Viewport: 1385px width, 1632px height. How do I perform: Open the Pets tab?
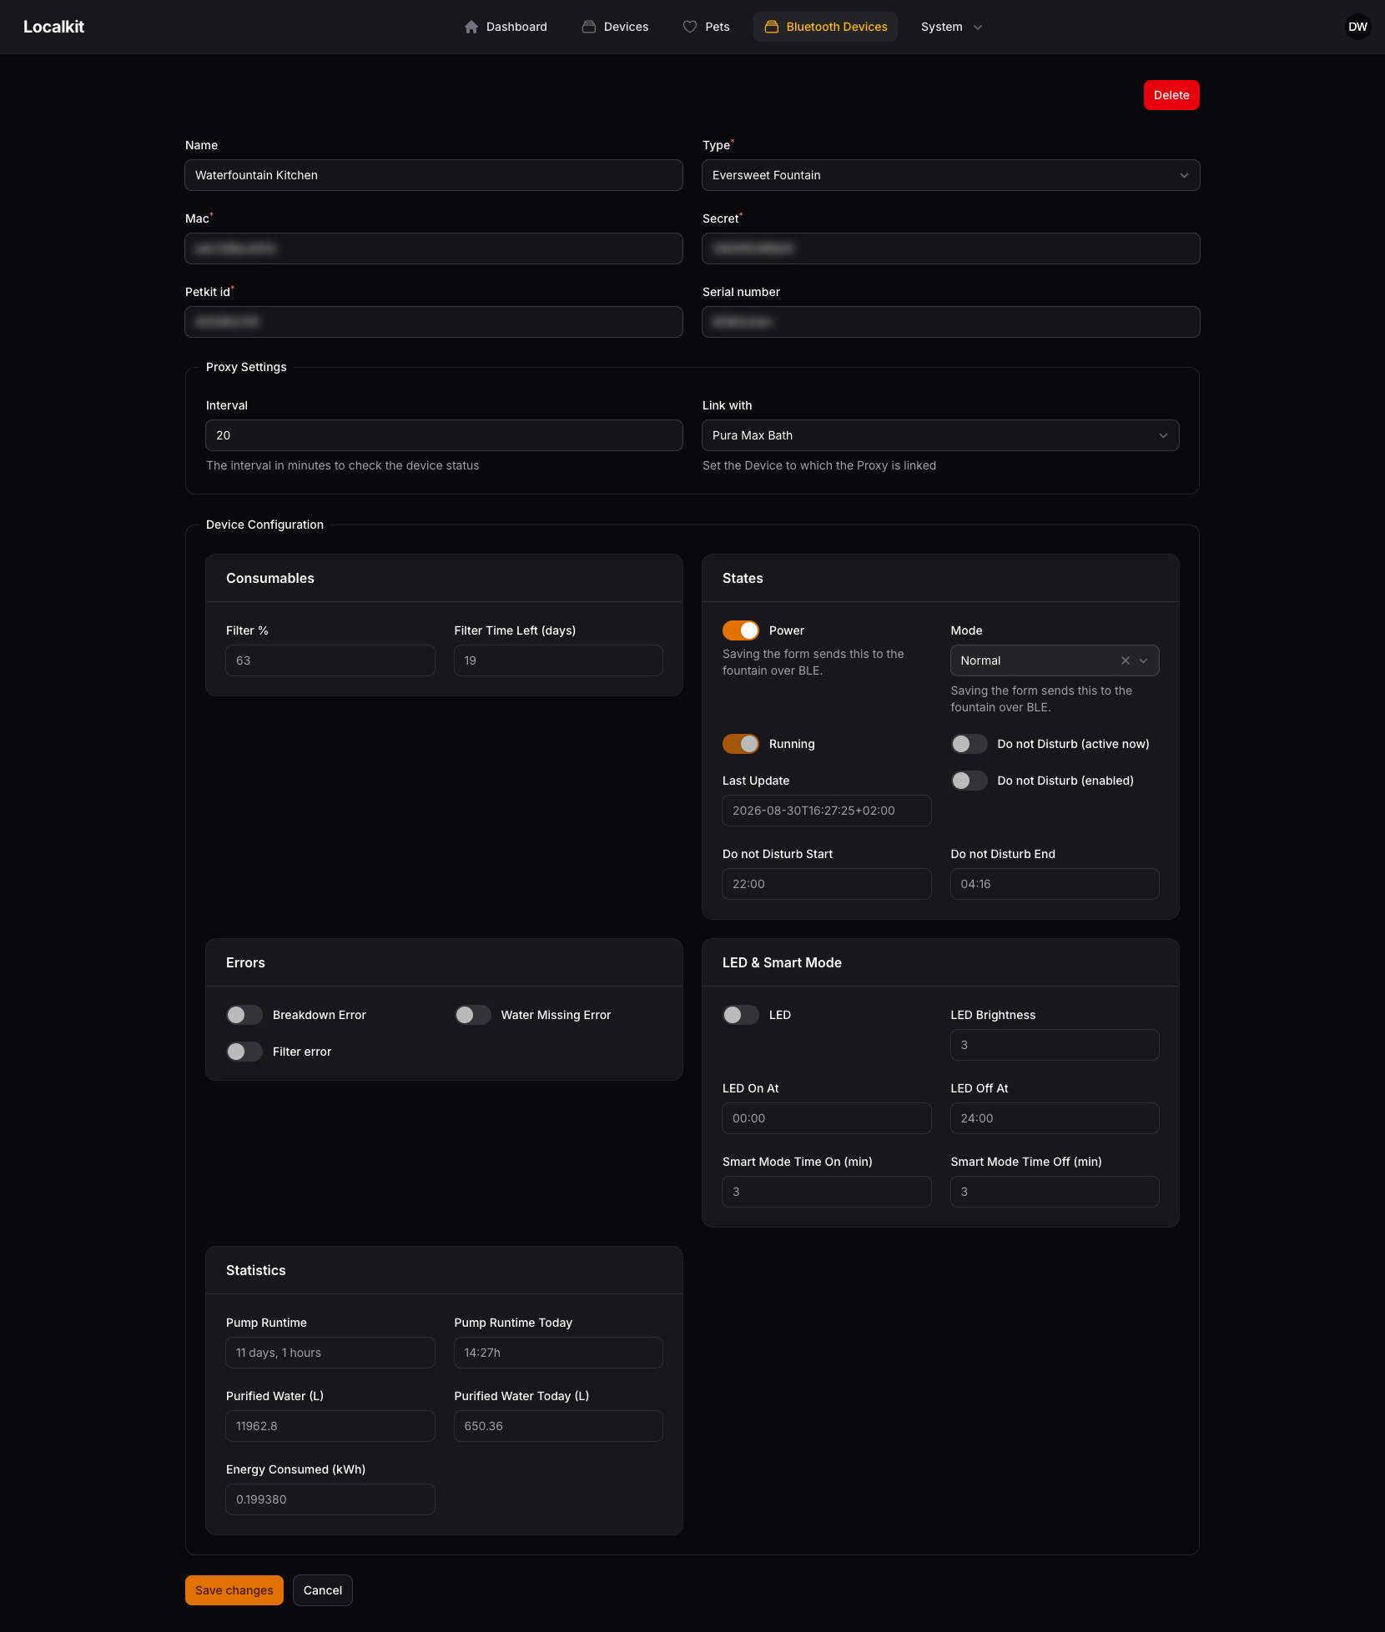706,27
